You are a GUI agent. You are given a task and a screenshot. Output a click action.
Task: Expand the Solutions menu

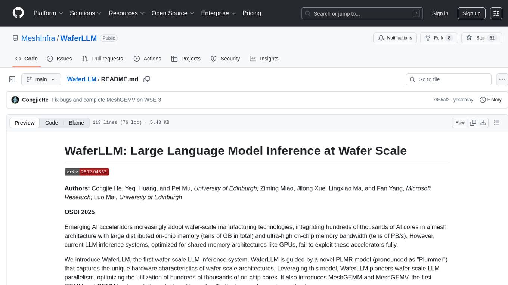click(x=86, y=13)
